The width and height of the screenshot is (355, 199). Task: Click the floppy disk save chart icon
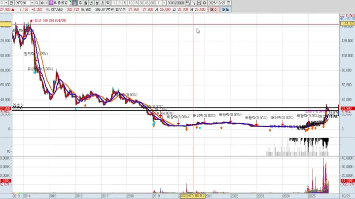[199, 3]
